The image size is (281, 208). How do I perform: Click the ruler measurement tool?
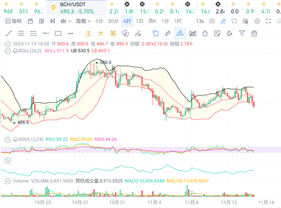[x=168, y=33]
